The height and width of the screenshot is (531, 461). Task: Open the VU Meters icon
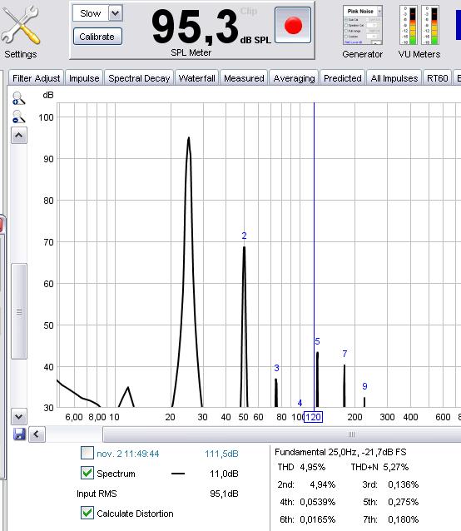pos(419,26)
